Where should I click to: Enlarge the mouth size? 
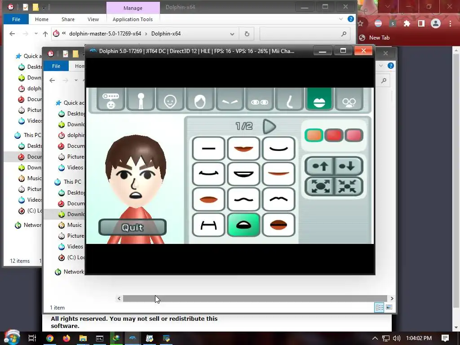click(x=319, y=186)
